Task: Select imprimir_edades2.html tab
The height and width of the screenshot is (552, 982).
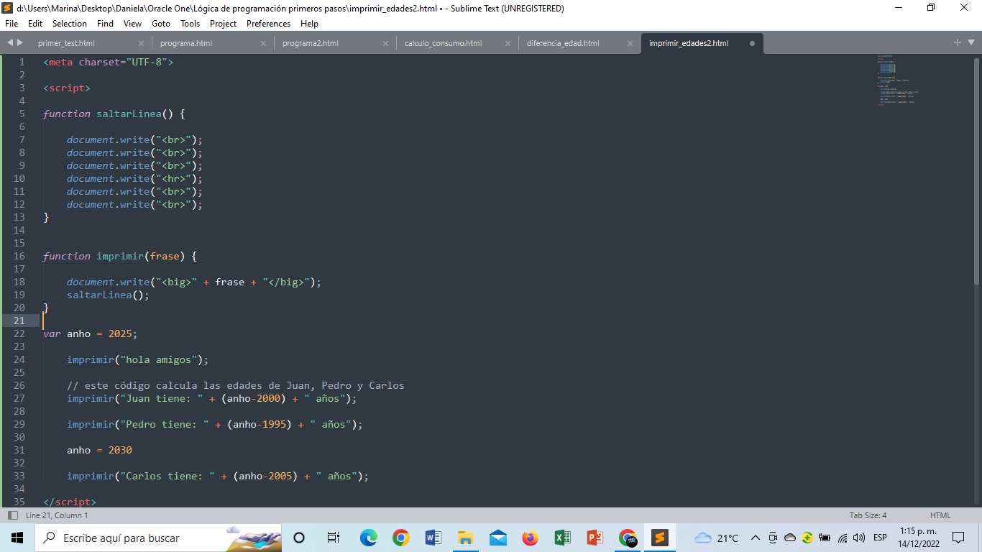Action: 689,43
